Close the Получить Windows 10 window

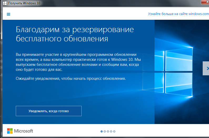tap(205, 2)
